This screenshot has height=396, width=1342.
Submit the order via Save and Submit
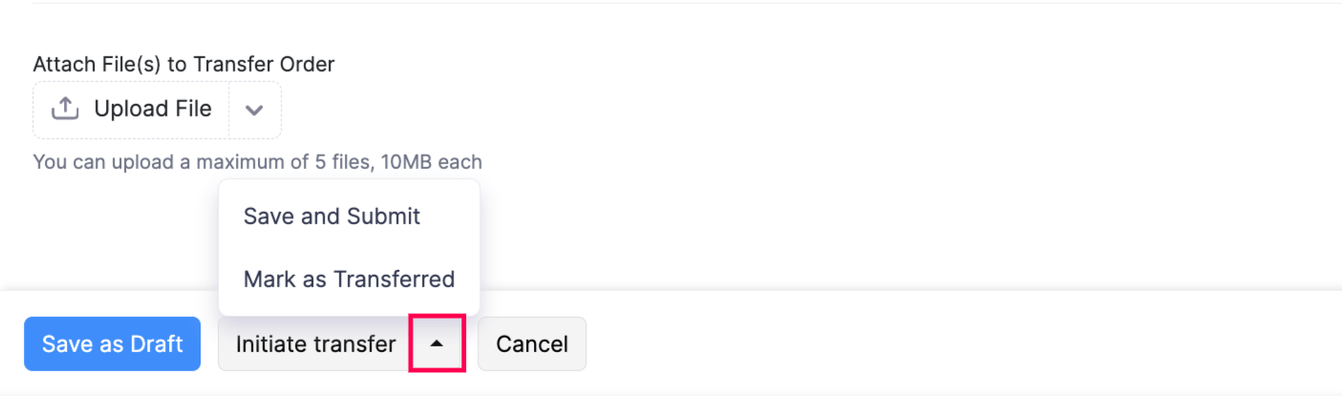coord(331,217)
